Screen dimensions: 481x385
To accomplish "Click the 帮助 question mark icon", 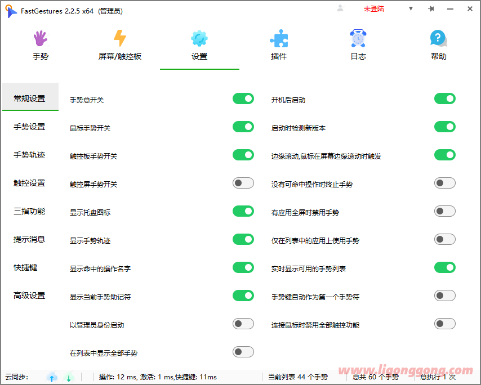I will [x=438, y=39].
